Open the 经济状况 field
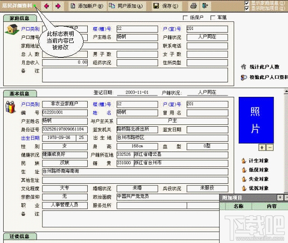Viewport: 288px width, 243px height. coord(137,63)
